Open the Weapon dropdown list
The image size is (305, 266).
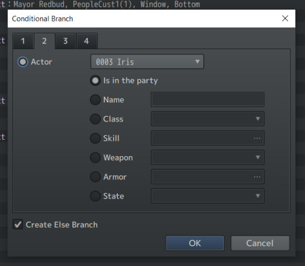(x=207, y=157)
